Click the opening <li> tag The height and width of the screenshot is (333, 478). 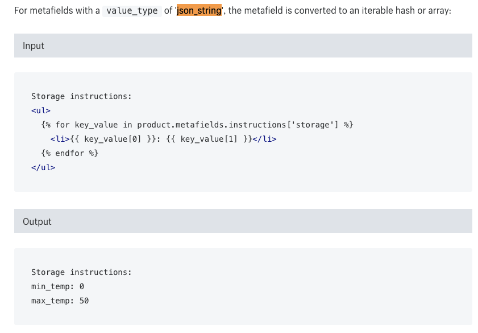60,139
